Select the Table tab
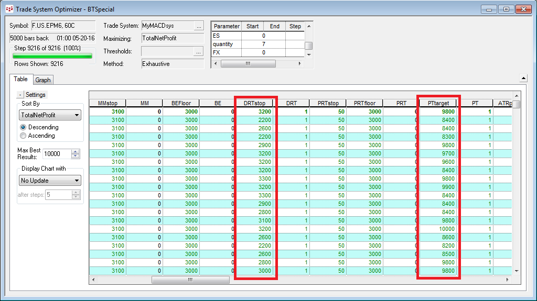The height and width of the screenshot is (301, 537). pyautogui.click(x=20, y=79)
